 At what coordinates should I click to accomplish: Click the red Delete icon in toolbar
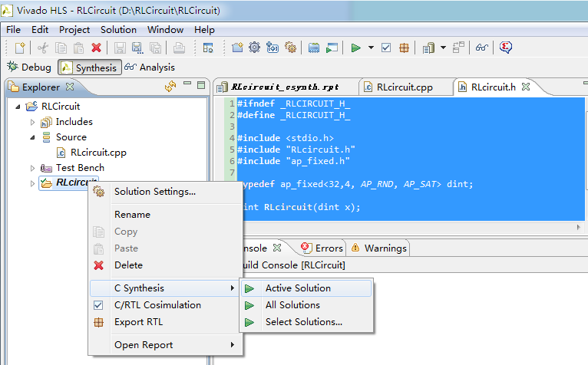(96, 48)
